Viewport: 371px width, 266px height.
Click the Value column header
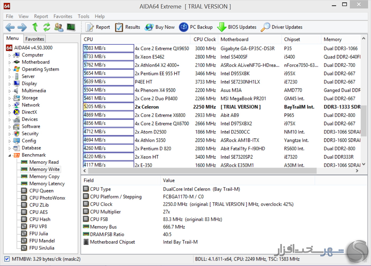[x=237, y=180]
